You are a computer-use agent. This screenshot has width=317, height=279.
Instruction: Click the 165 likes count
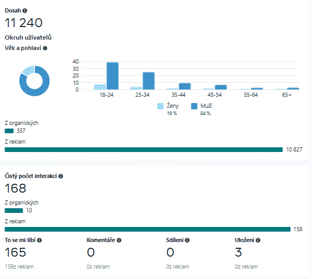tap(16, 253)
